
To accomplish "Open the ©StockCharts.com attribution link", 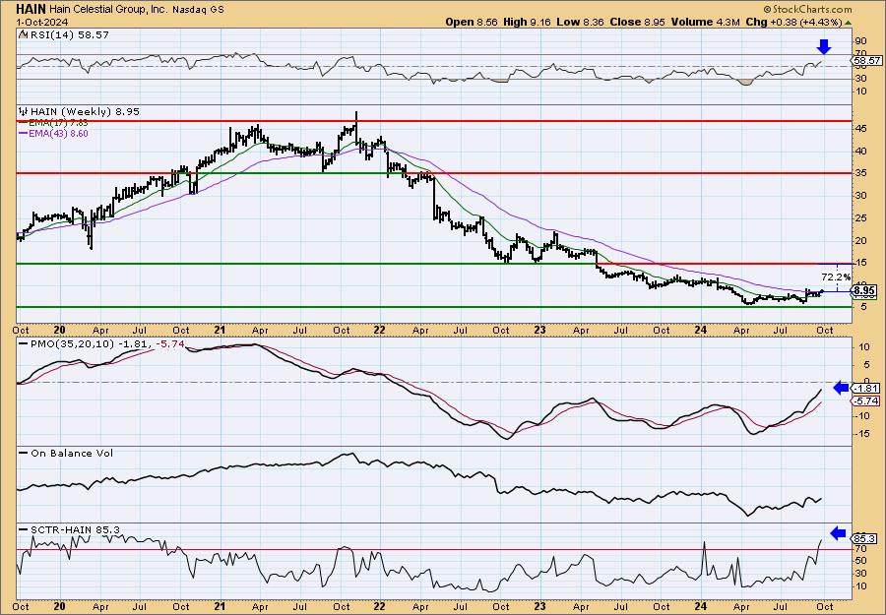I will (x=807, y=10).
